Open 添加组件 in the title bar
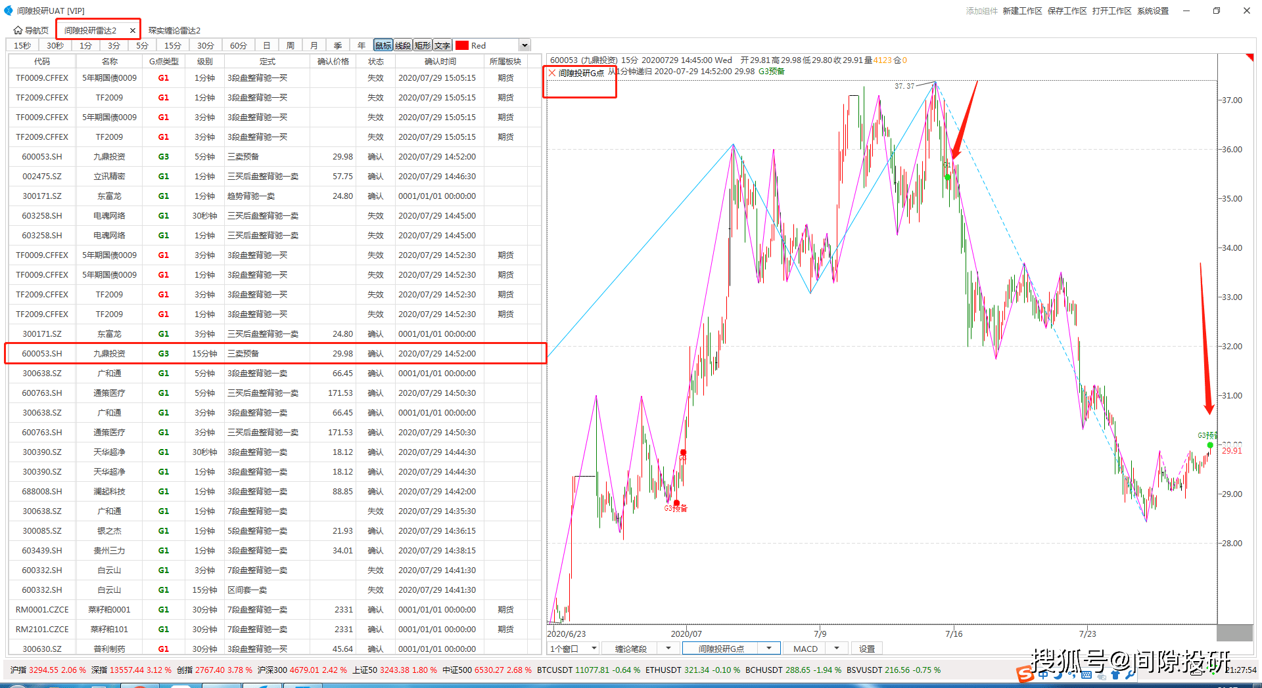 point(981,11)
